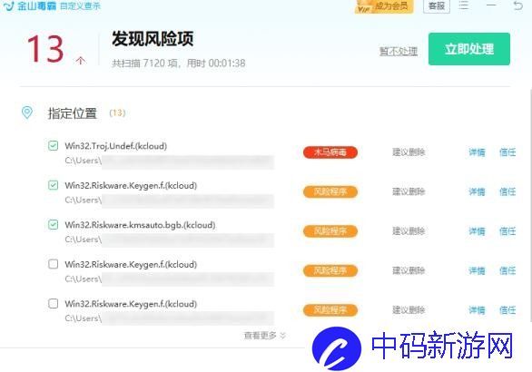Viewport: 532px width, 372px height.
Task: Click 自定义查杀 label in title bar
Action: pyautogui.click(x=80, y=5)
